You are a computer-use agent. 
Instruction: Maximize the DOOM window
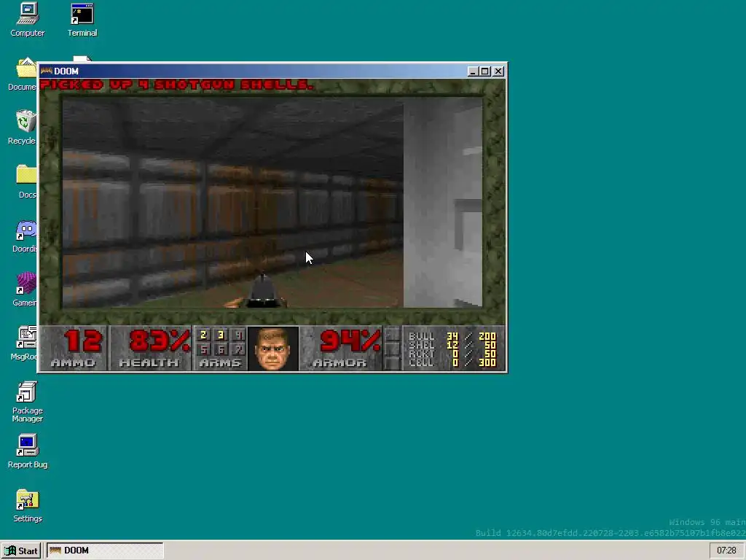(x=484, y=71)
